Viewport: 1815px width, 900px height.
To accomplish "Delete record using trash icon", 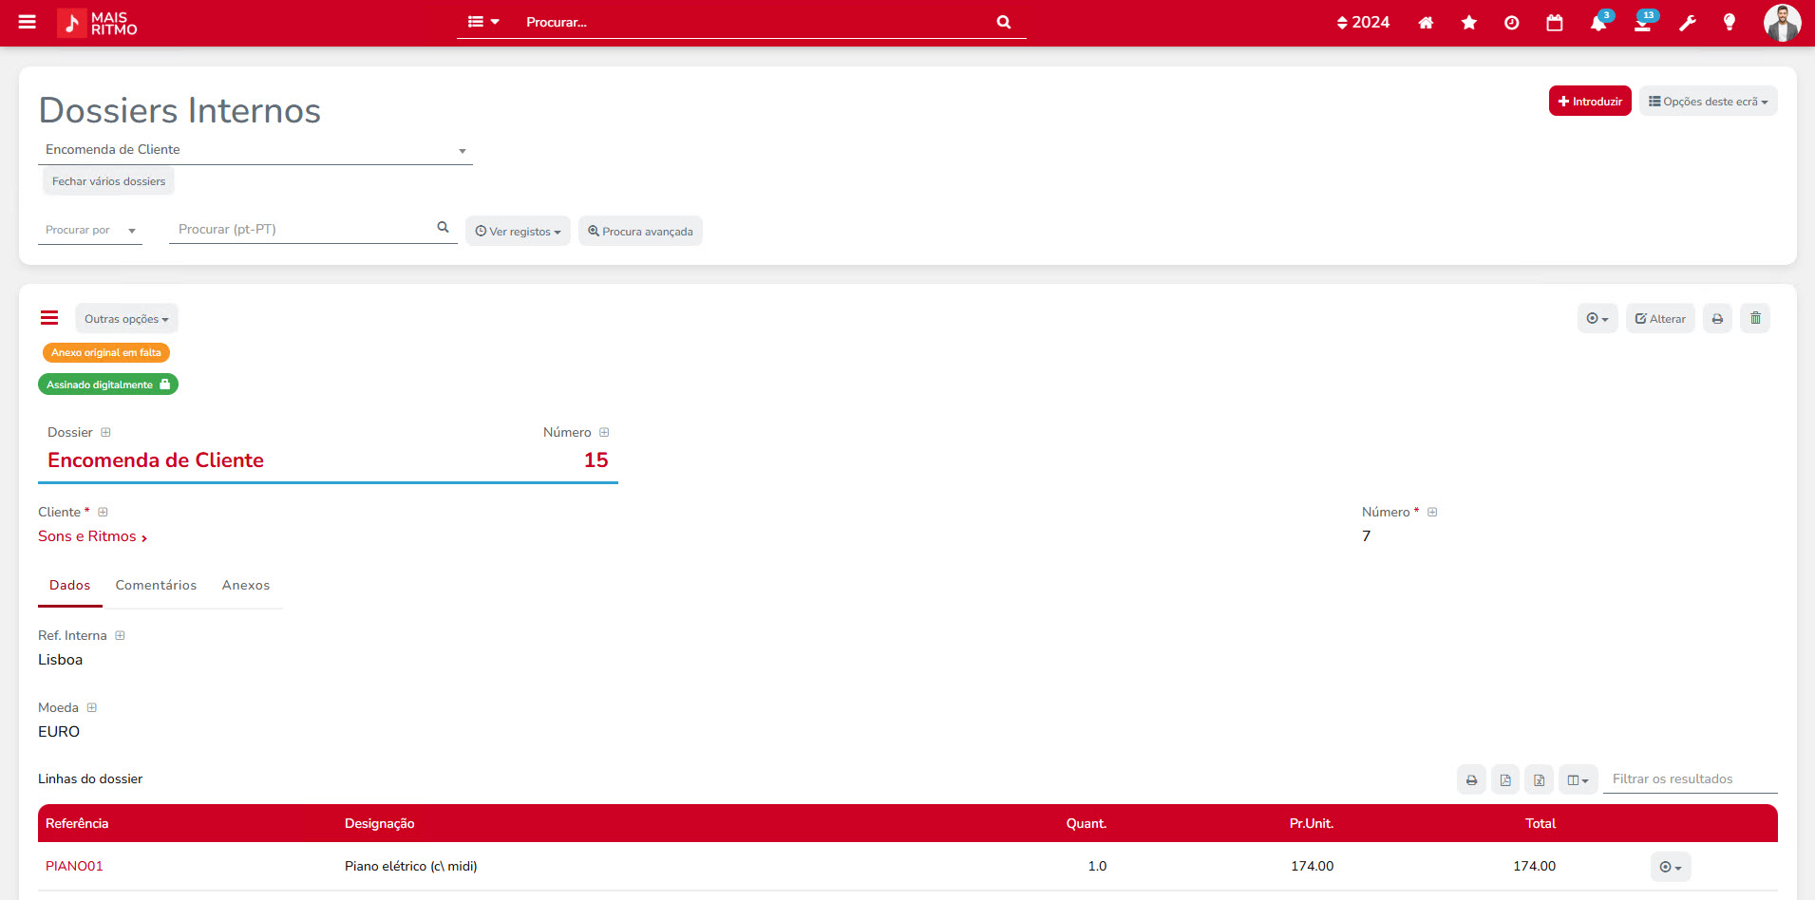I will tap(1755, 319).
